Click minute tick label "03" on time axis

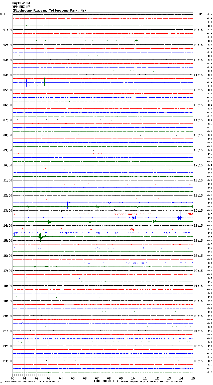point(49,378)
